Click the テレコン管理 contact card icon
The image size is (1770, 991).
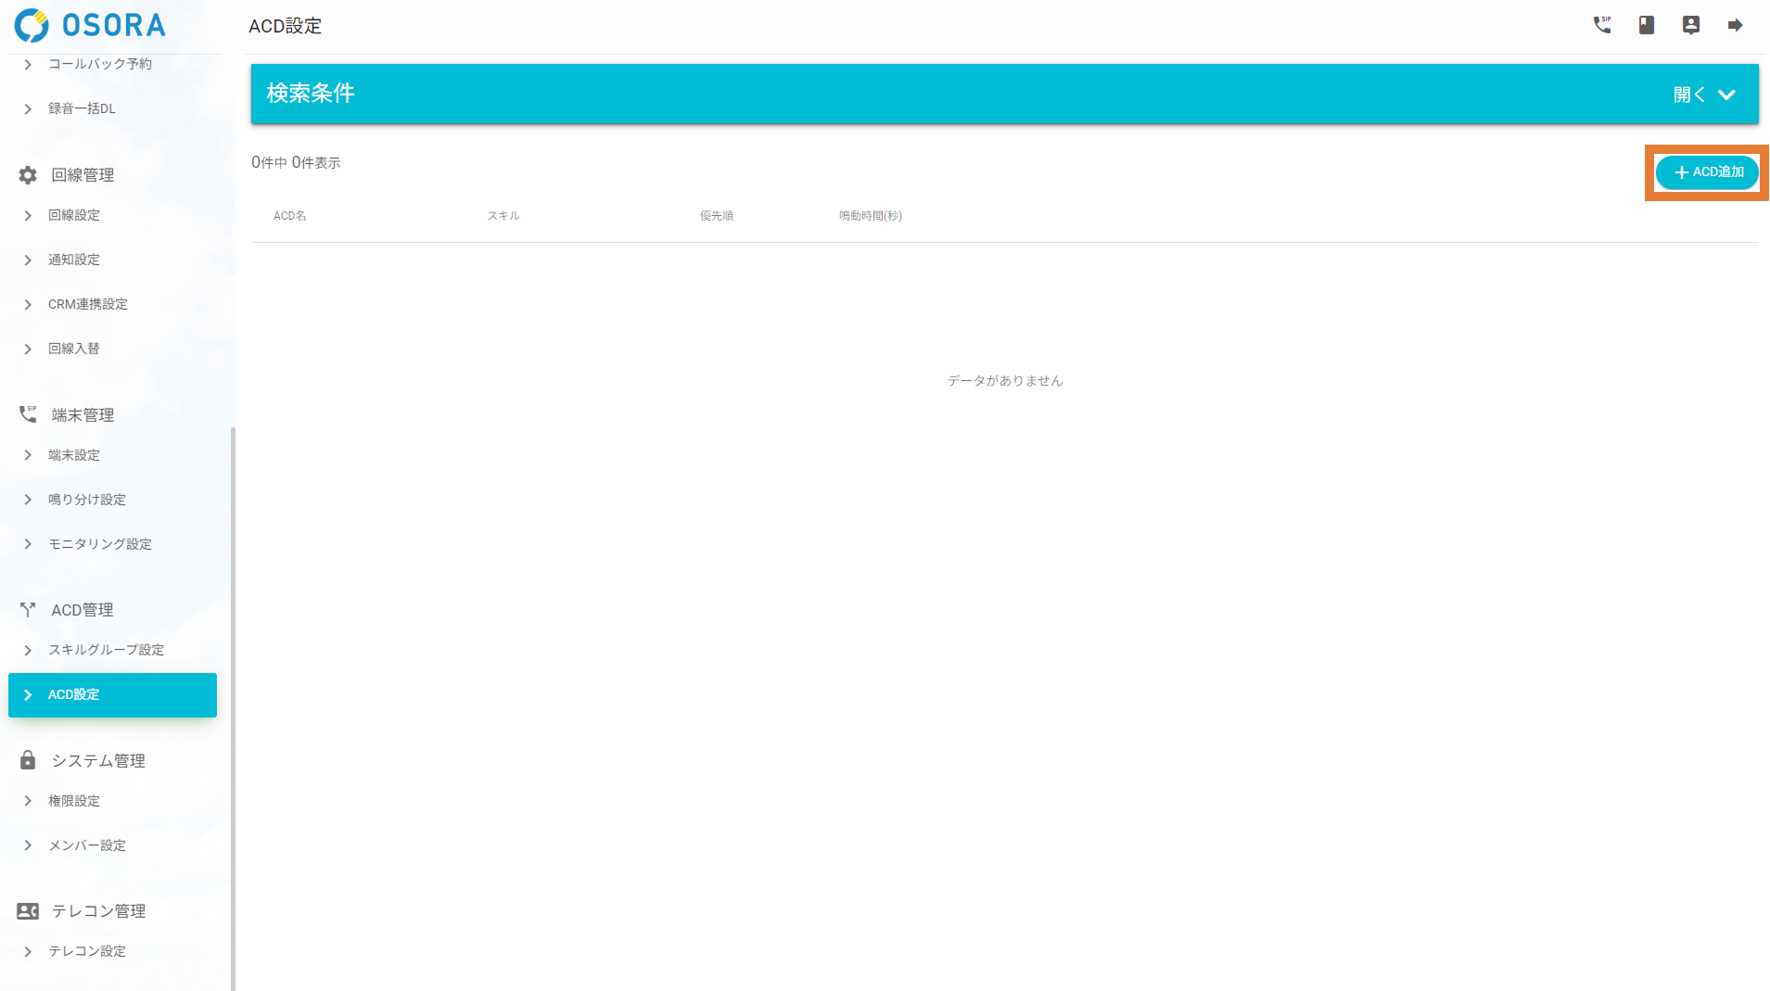[28, 911]
